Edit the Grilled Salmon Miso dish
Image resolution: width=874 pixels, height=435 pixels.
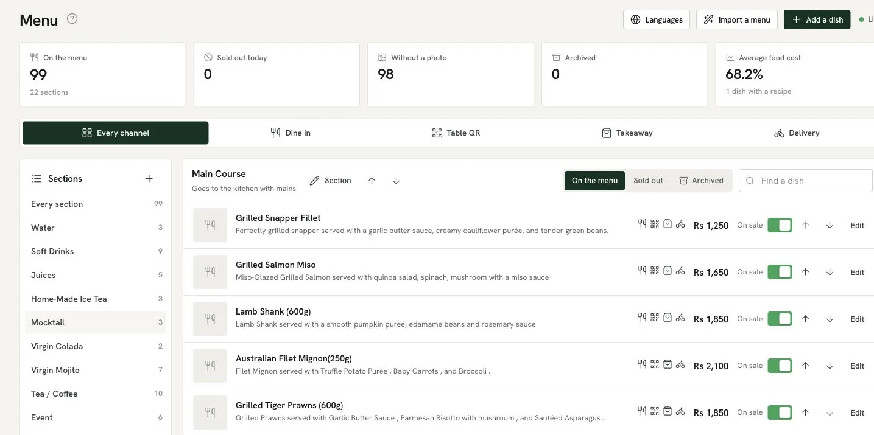(x=857, y=273)
